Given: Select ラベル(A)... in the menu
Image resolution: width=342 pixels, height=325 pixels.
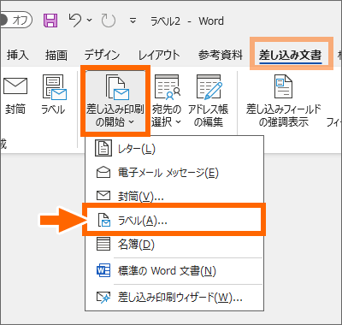Looking at the screenshot, I should pos(174,220).
